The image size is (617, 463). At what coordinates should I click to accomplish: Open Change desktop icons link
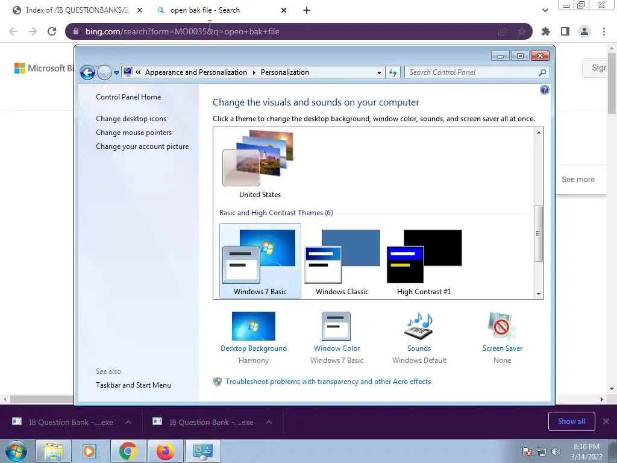point(131,119)
